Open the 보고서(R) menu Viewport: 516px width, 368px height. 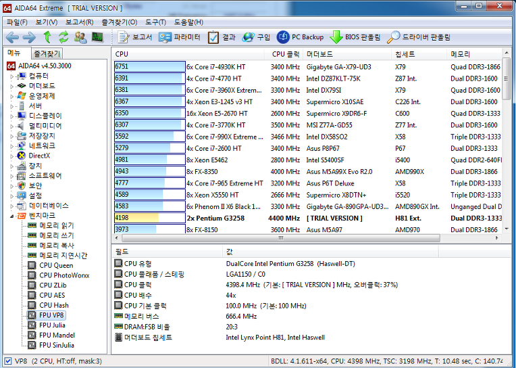79,22
